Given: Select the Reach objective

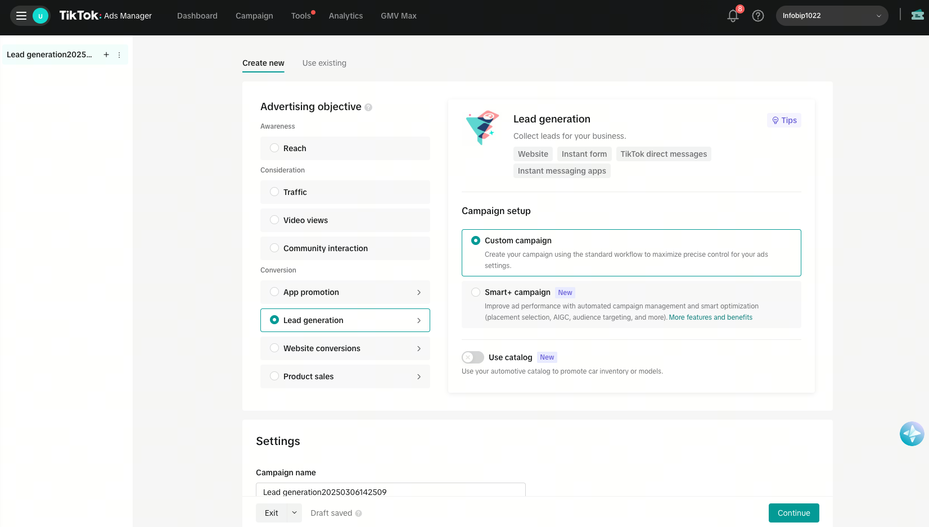Looking at the screenshot, I should point(345,148).
